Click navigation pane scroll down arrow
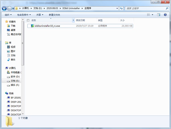The height and width of the screenshot is (129, 171). pos(23,114)
